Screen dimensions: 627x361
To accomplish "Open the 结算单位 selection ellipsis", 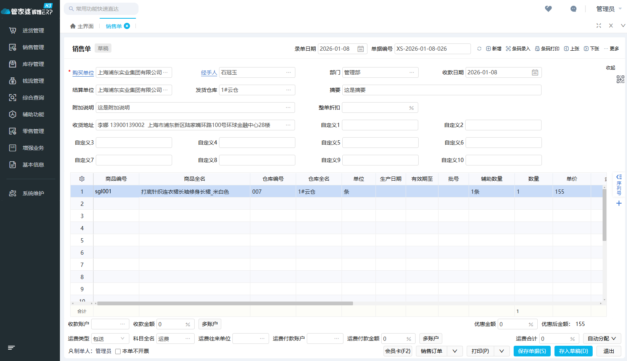I will [x=166, y=90].
